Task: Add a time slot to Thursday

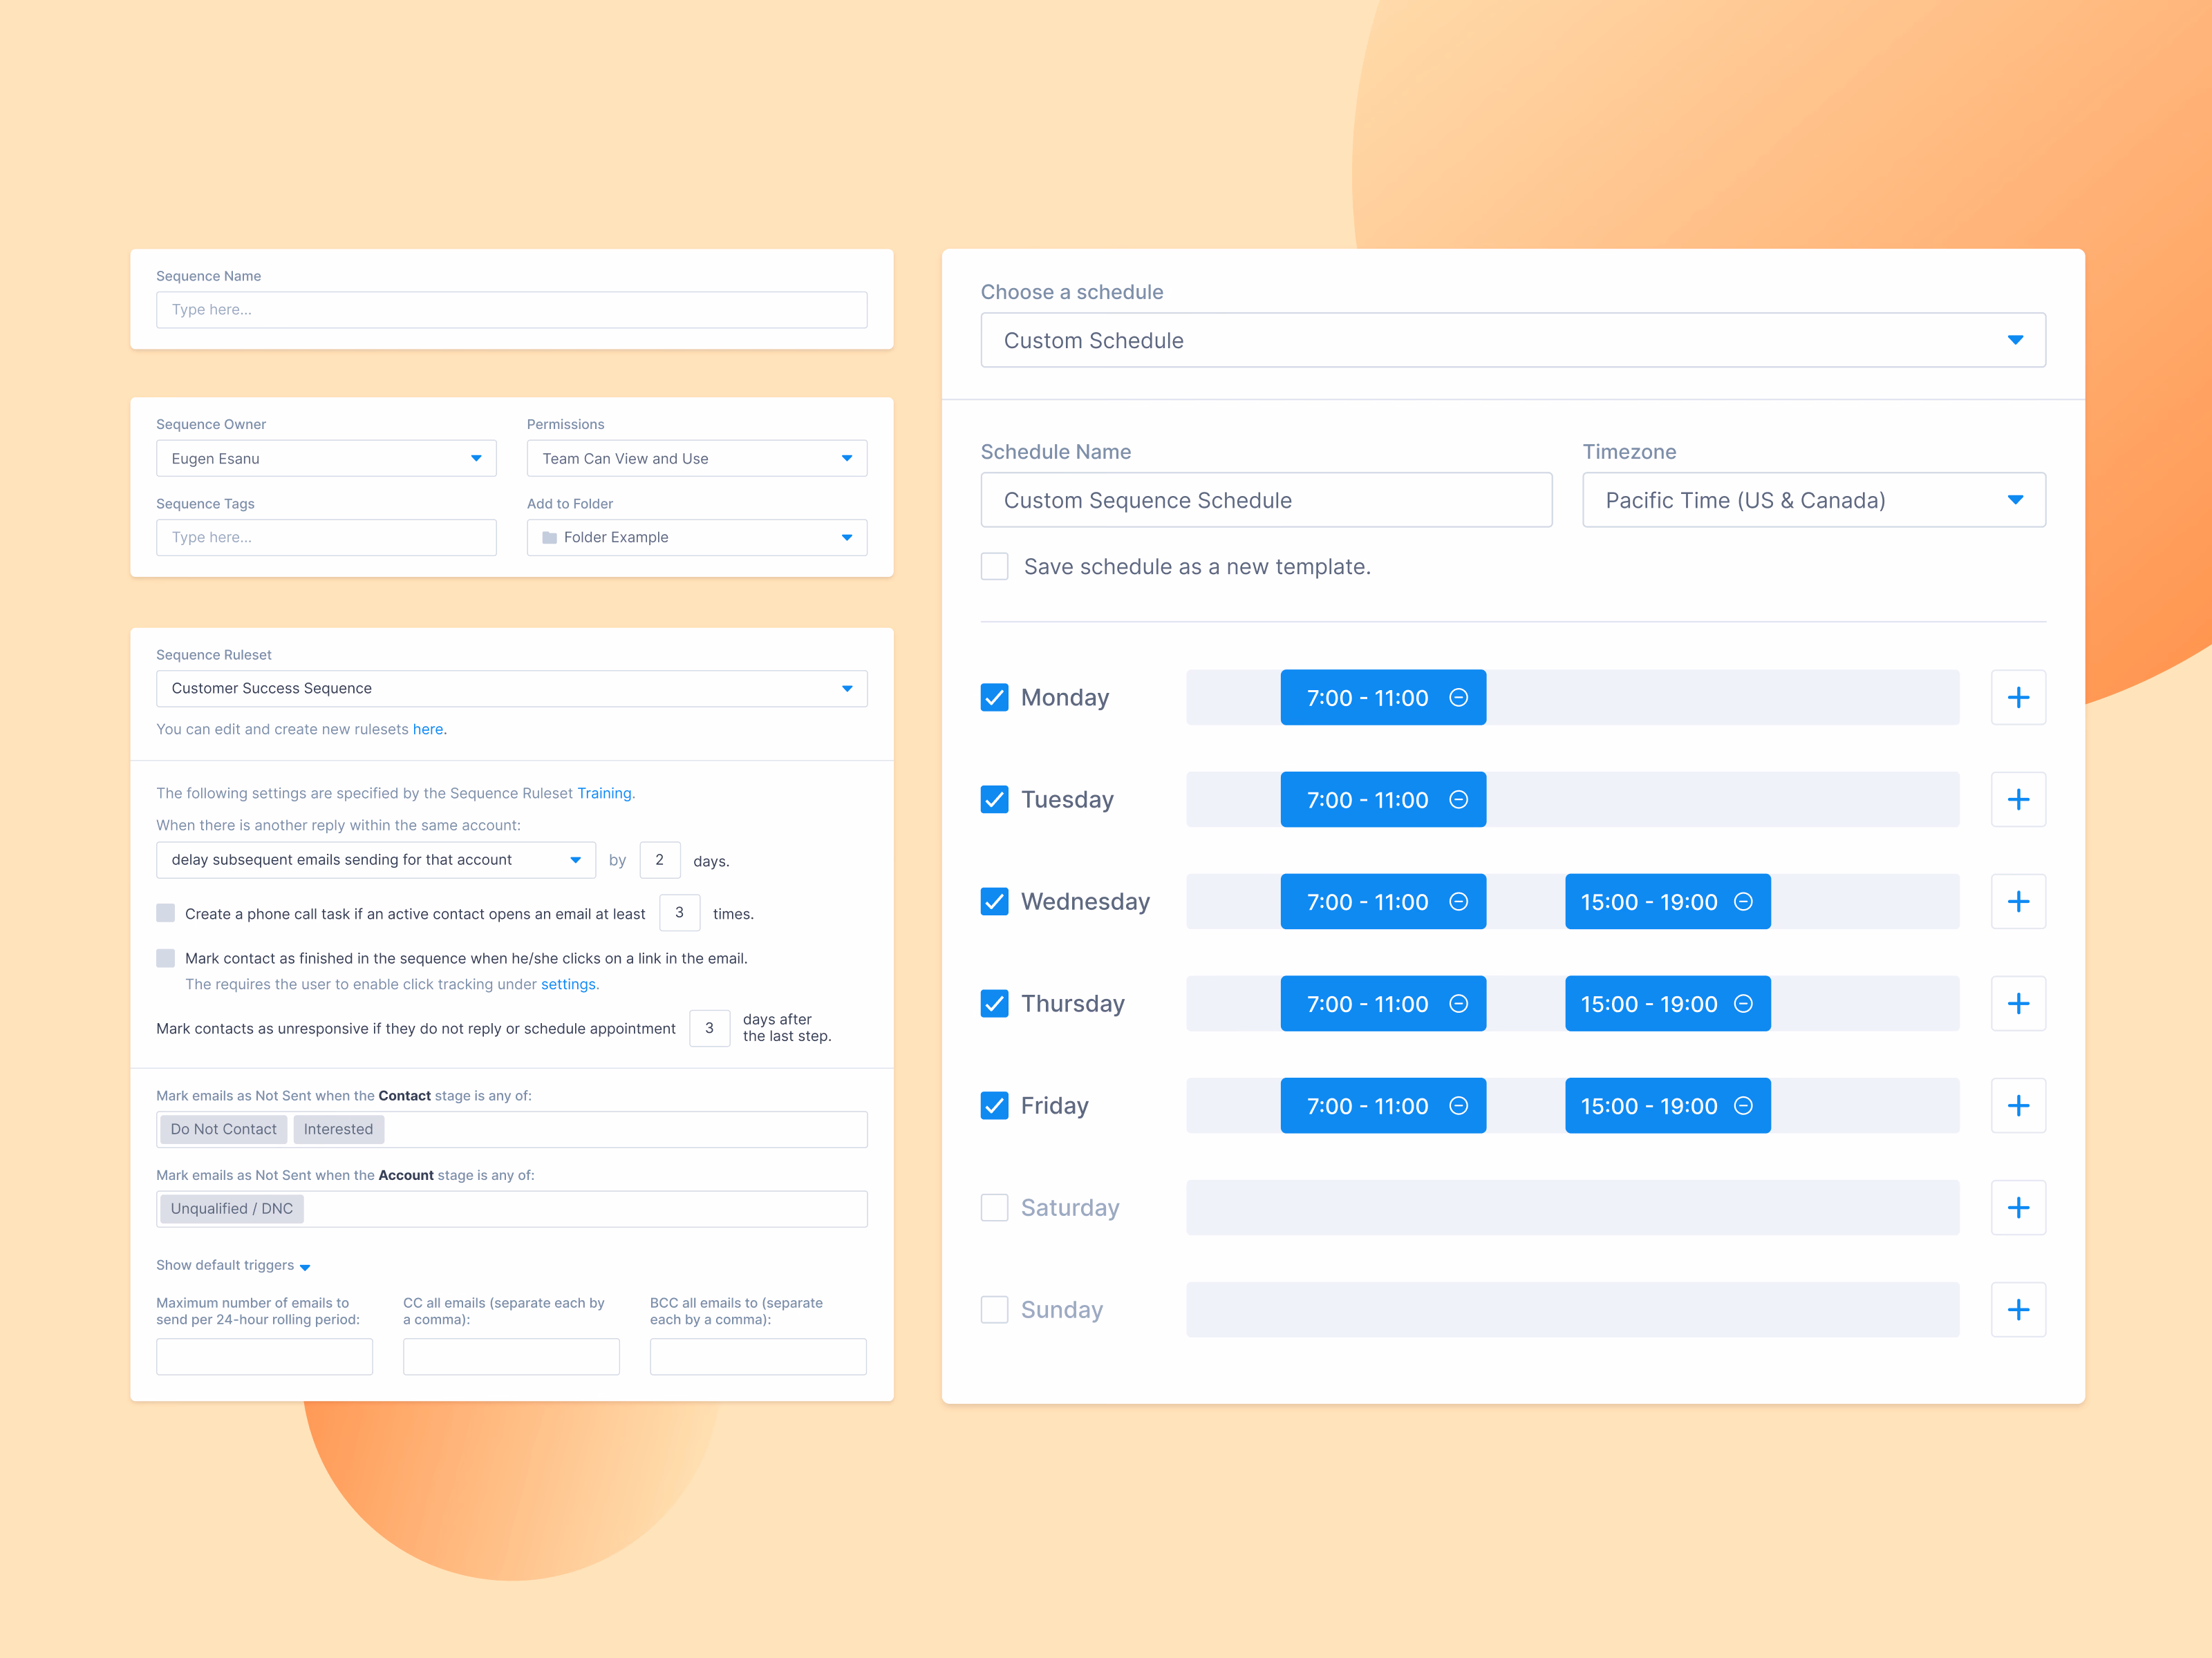Action: click(2018, 1003)
